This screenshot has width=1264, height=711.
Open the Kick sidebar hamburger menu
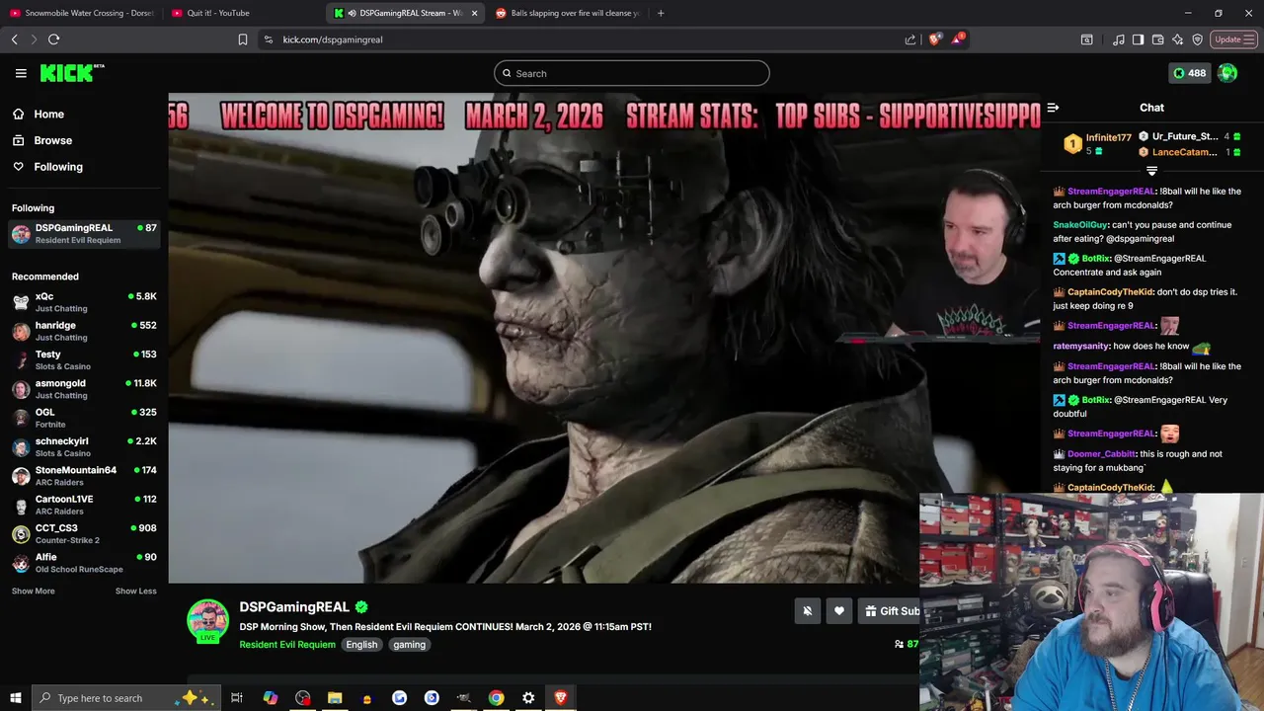tap(21, 73)
